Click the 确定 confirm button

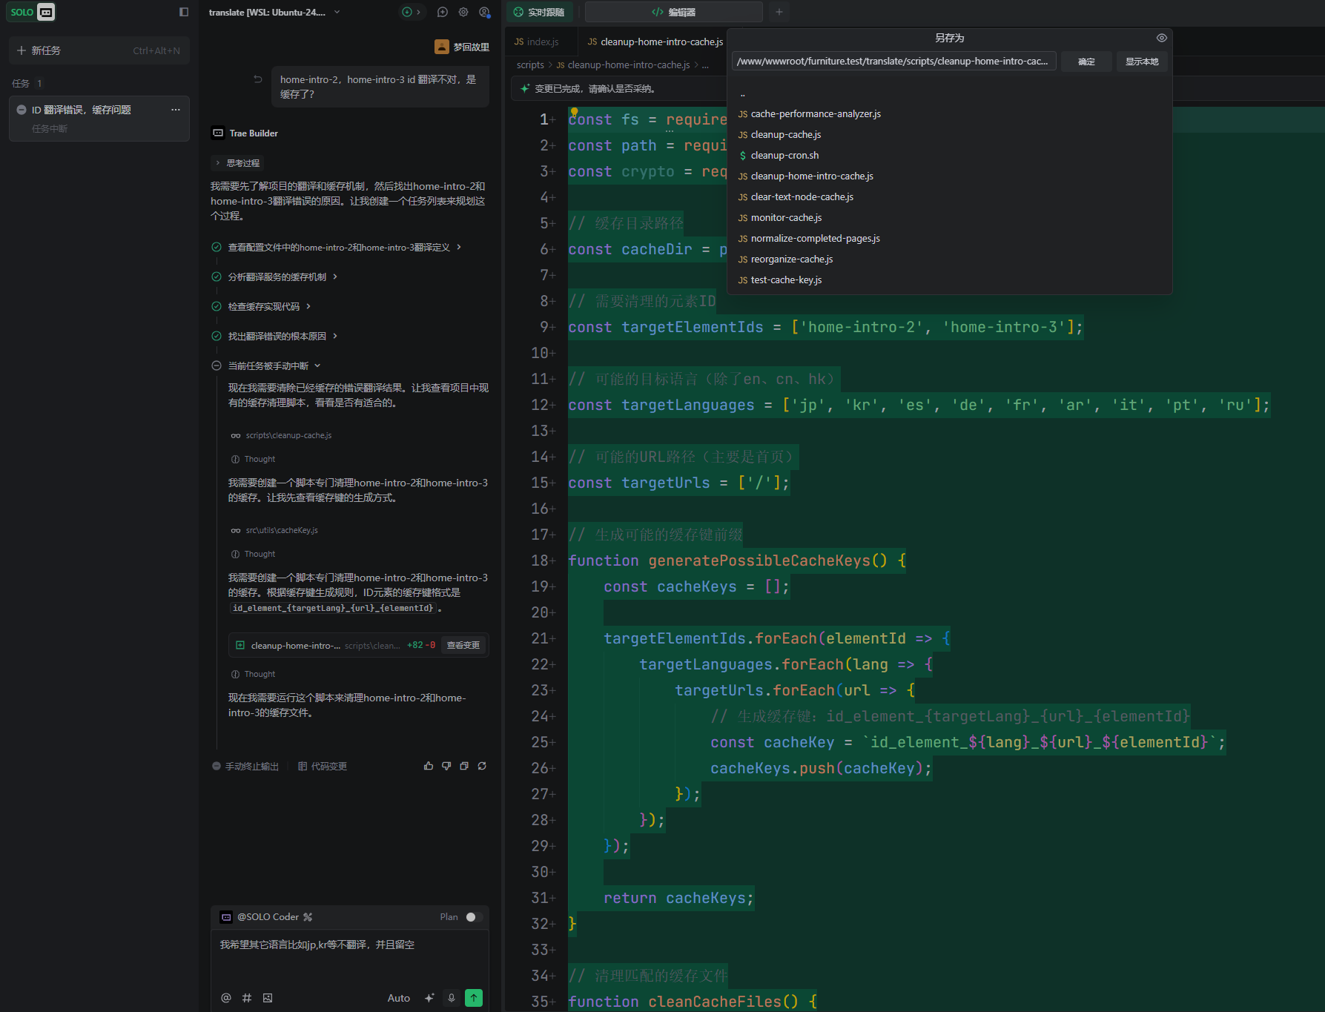point(1086,62)
